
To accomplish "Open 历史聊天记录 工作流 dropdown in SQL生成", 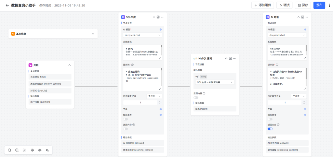I will pyautogui.click(x=154, y=96).
